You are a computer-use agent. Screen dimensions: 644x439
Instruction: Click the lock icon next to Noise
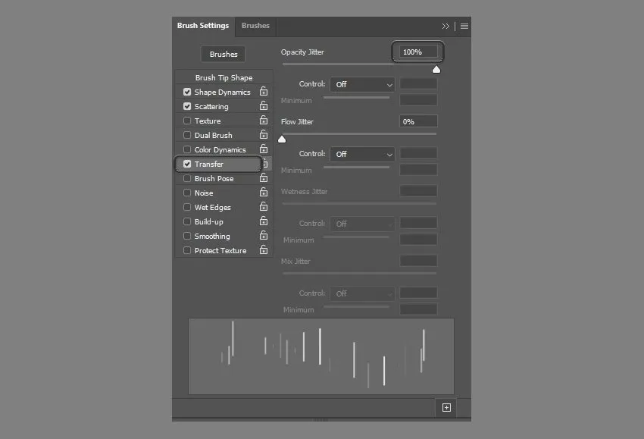pyautogui.click(x=264, y=193)
